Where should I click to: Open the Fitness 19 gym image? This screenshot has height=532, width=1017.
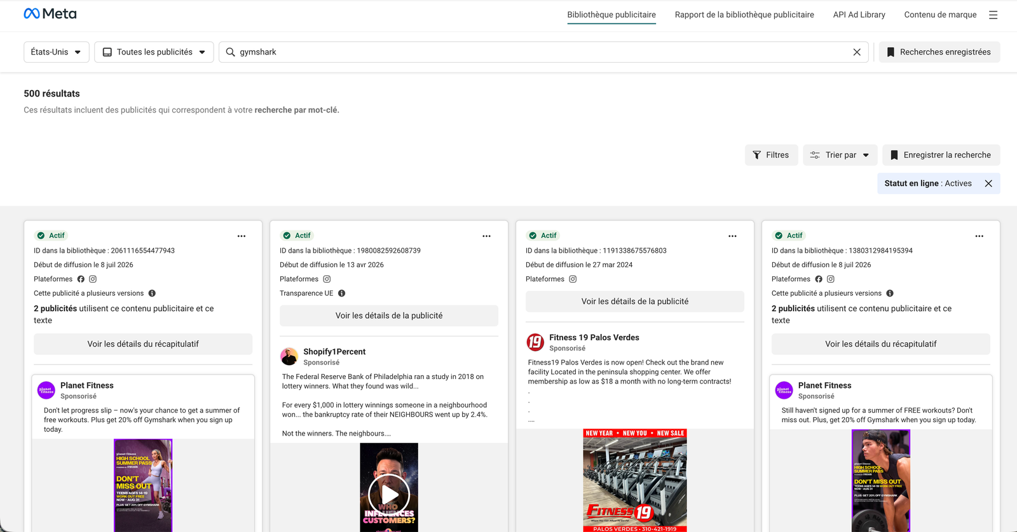[635, 481]
